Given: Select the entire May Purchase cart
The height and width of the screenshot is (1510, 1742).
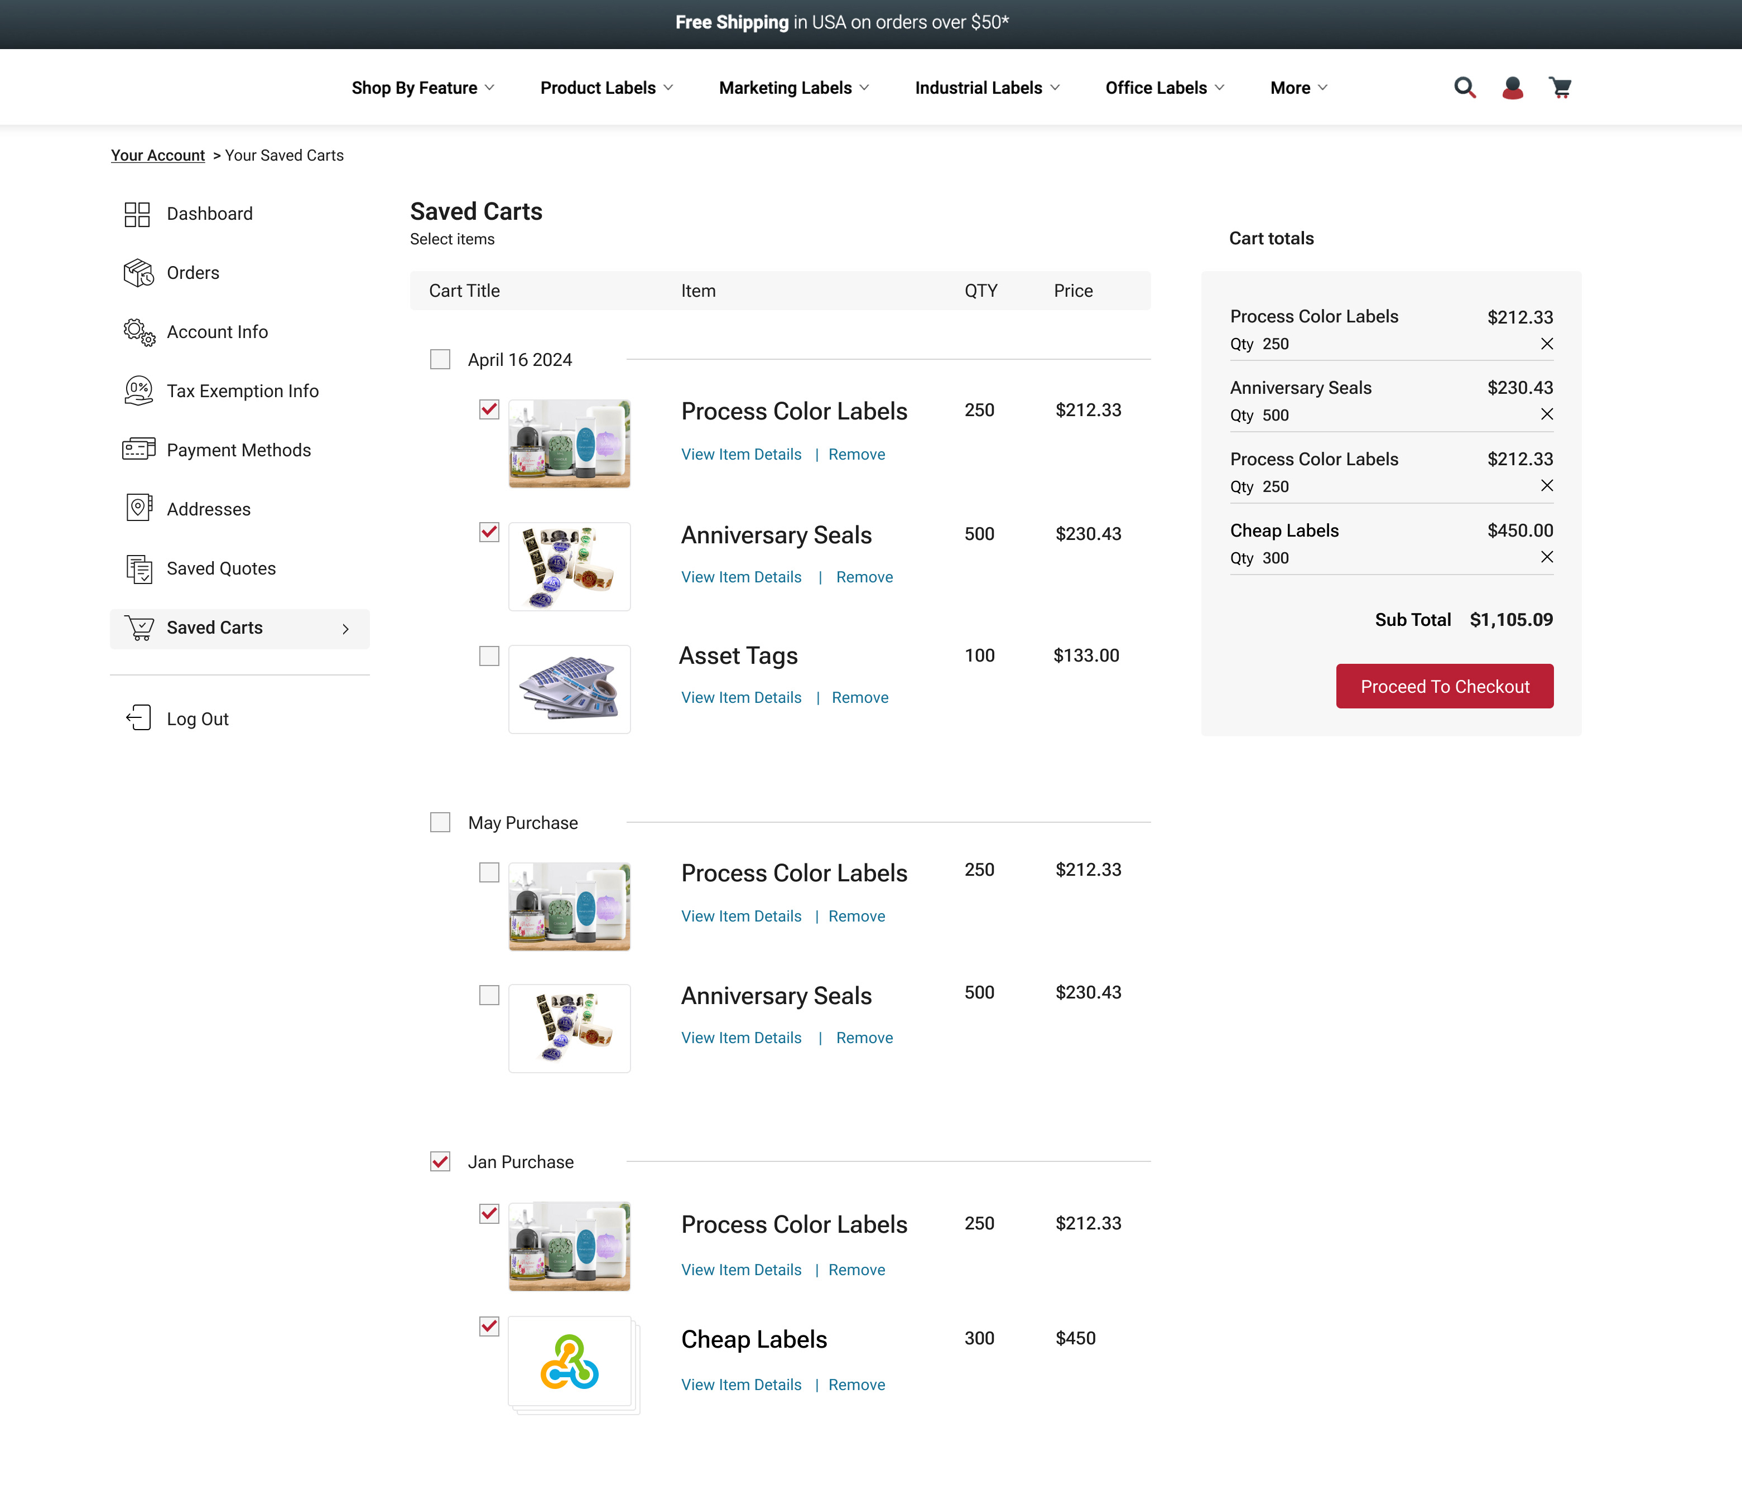Looking at the screenshot, I should pyautogui.click(x=440, y=822).
